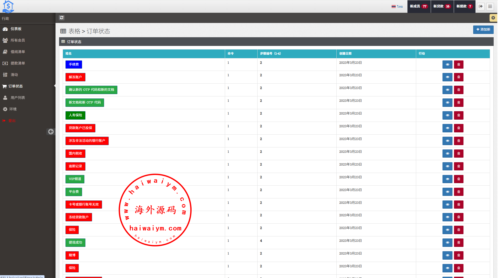Go to 提款清单 in the sidebar
This screenshot has height=278, width=498.
(x=18, y=63)
